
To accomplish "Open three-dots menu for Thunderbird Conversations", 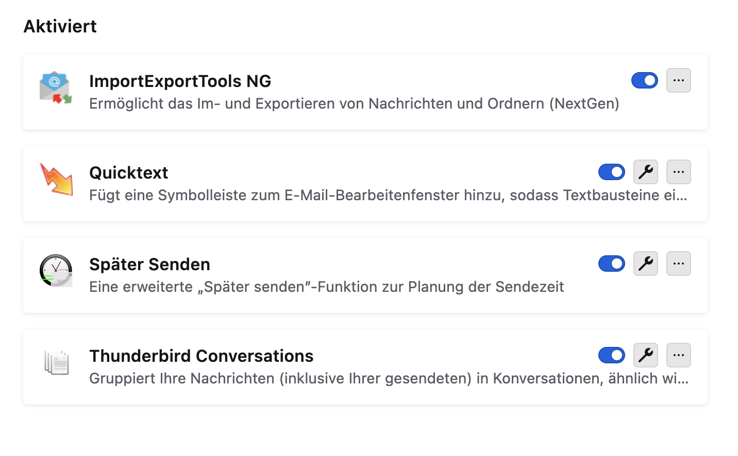I will pyautogui.click(x=678, y=355).
